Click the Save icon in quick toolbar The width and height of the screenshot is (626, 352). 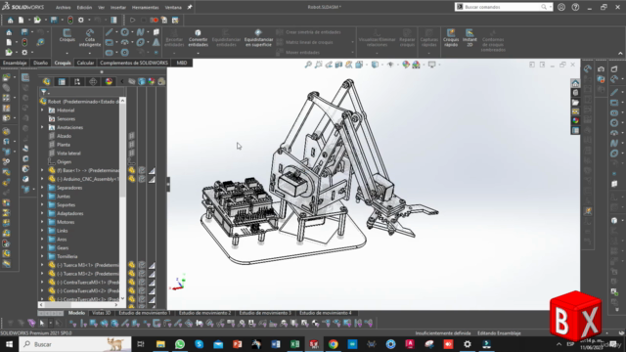coord(54,20)
